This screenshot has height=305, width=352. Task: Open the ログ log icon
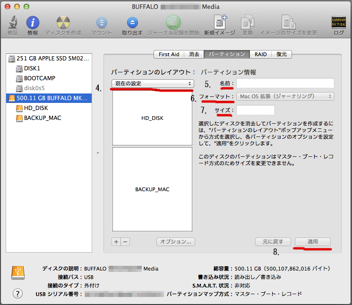pyautogui.click(x=338, y=22)
